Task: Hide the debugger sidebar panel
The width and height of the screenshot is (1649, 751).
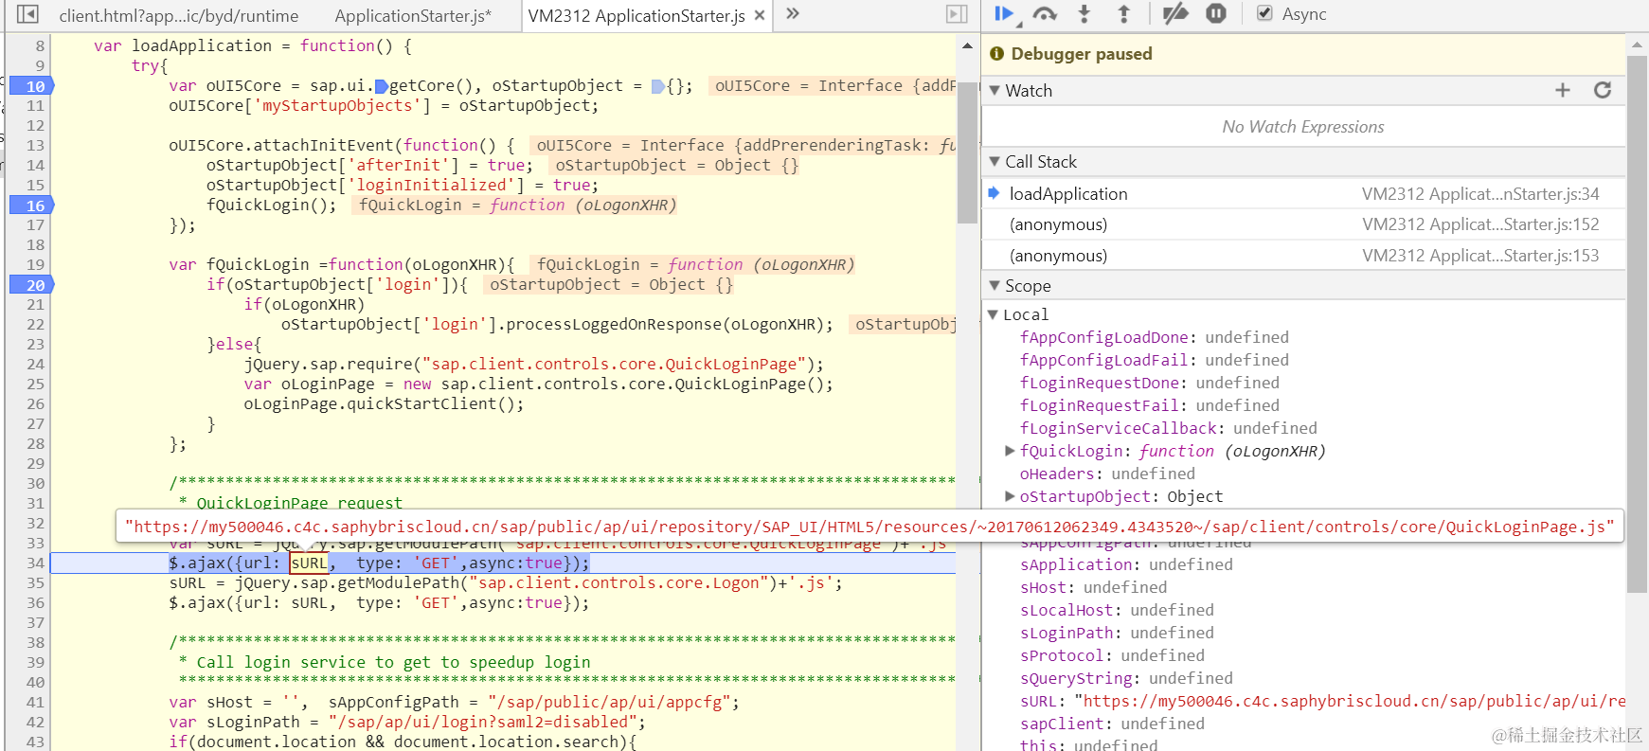Action: click(x=957, y=14)
